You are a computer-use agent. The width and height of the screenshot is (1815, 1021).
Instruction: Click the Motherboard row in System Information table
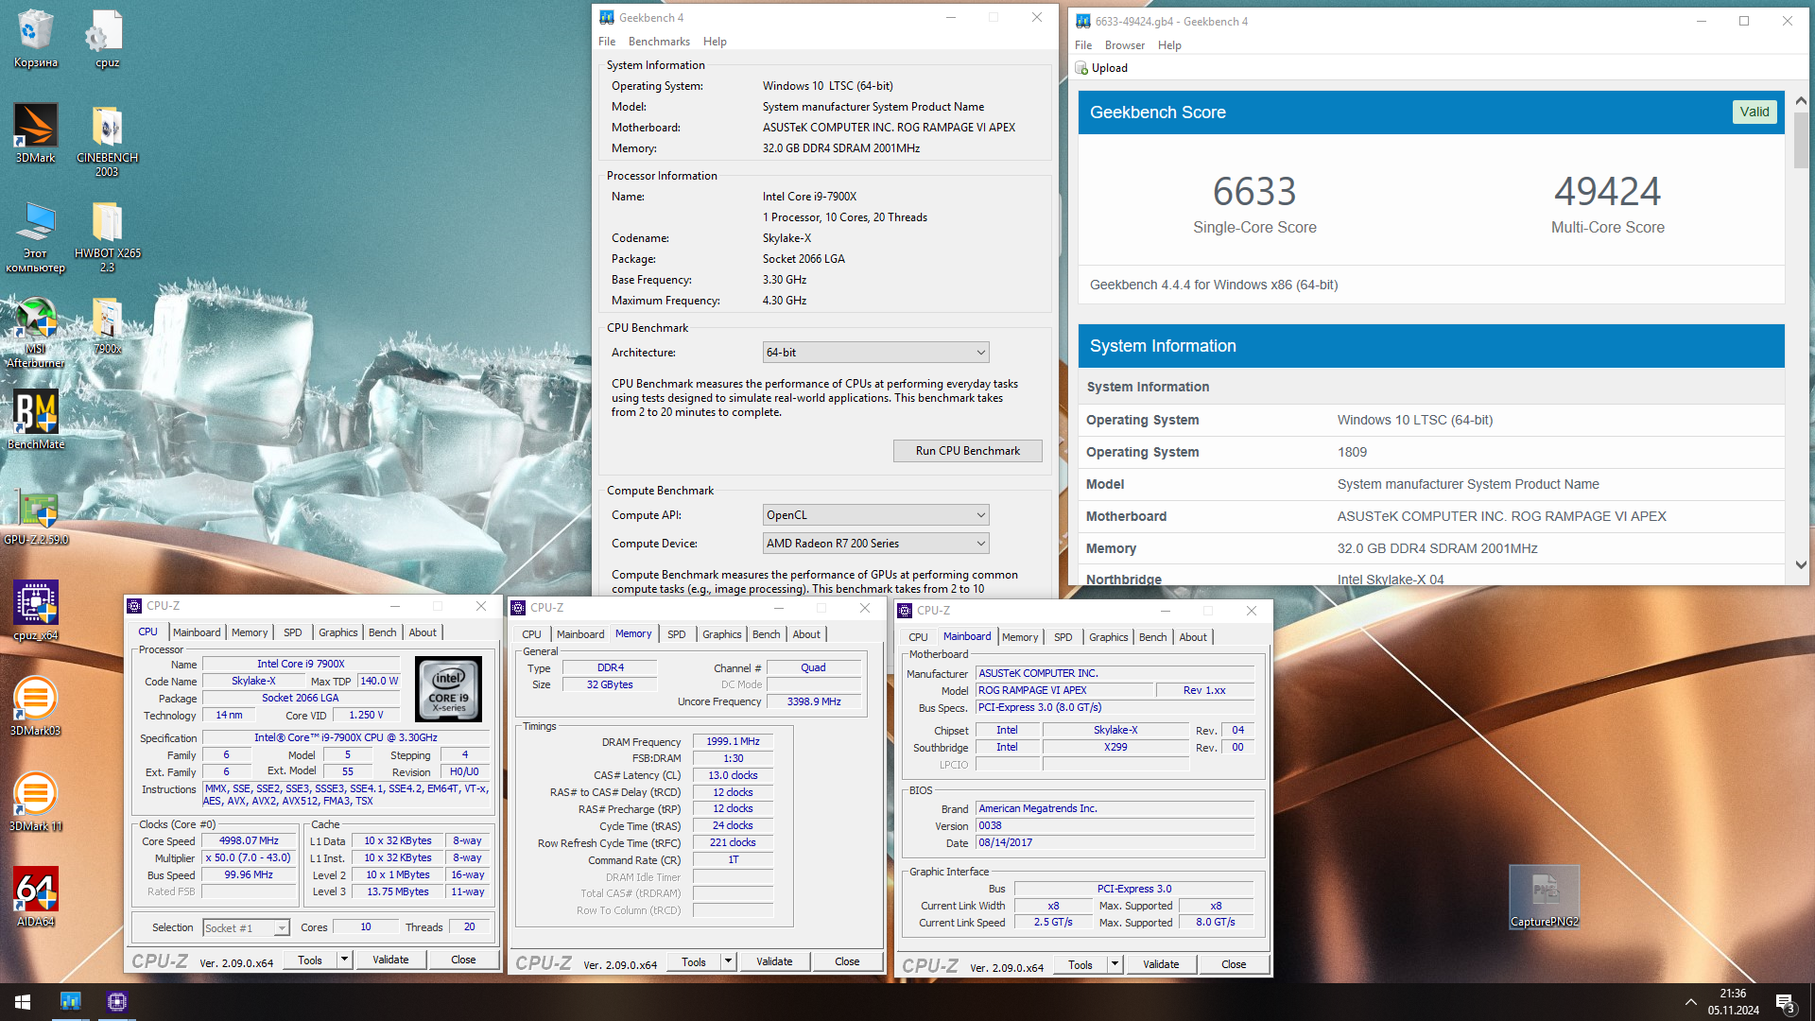[x=1431, y=516]
